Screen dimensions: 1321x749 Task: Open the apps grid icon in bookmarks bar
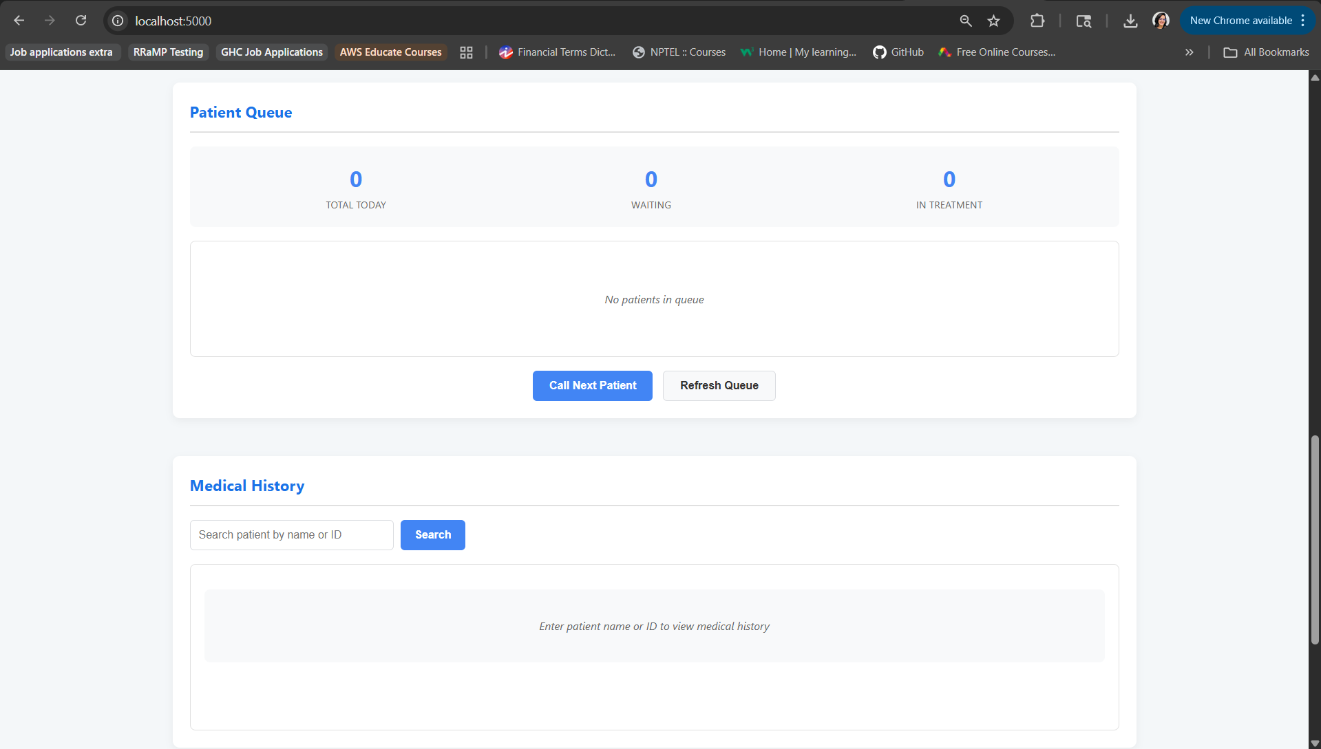coord(466,52)
